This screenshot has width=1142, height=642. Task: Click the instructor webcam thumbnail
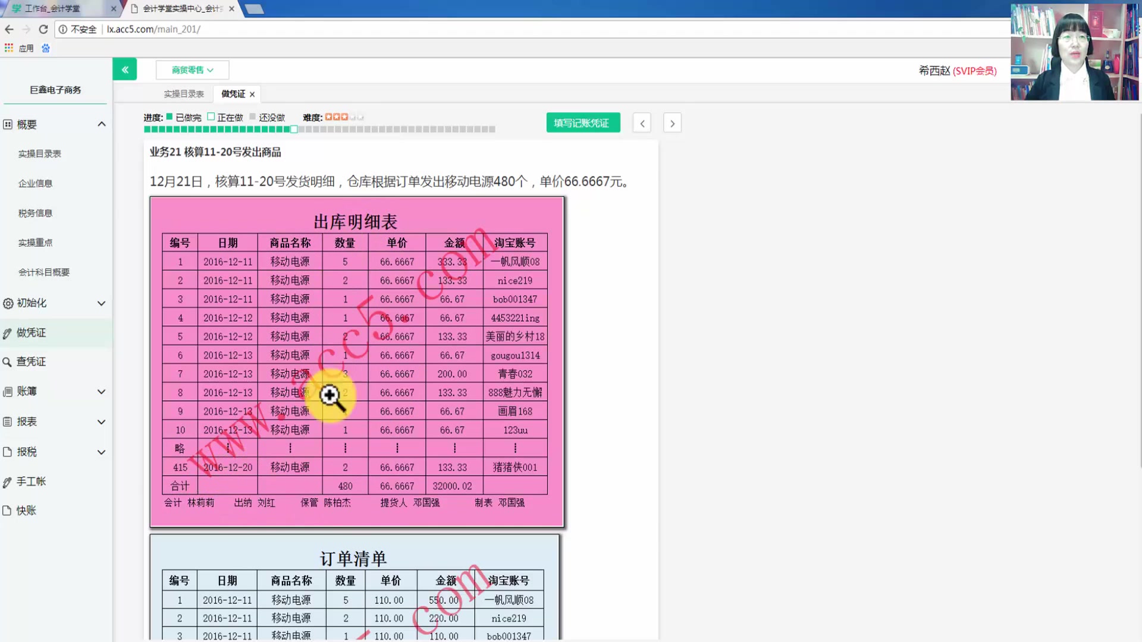point(1075,52)
